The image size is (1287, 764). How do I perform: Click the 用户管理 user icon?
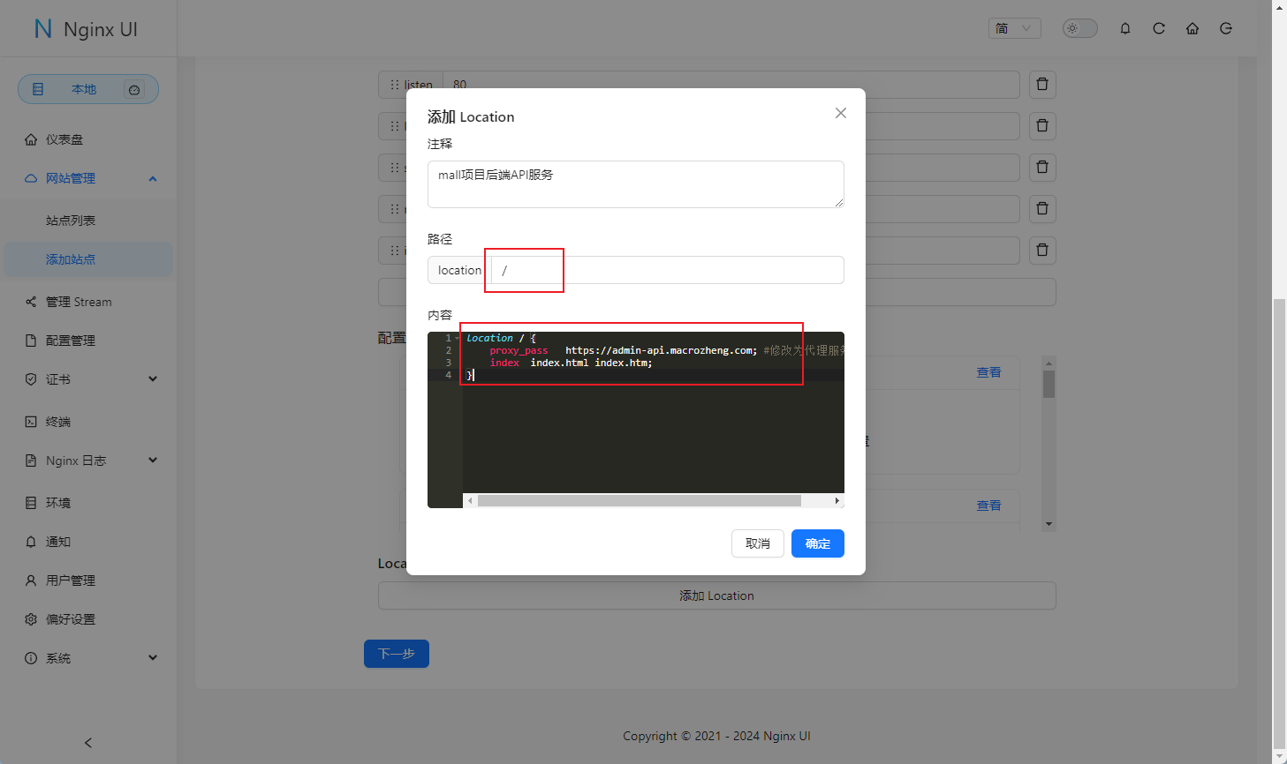pyautogui.click(x=31, y=580)
